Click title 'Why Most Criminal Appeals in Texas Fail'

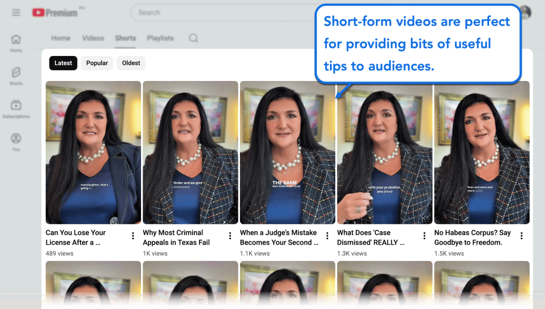click(x=176, y=237)
